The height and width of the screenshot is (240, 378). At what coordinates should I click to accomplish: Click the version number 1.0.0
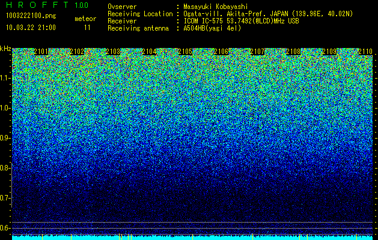(82, 5)
